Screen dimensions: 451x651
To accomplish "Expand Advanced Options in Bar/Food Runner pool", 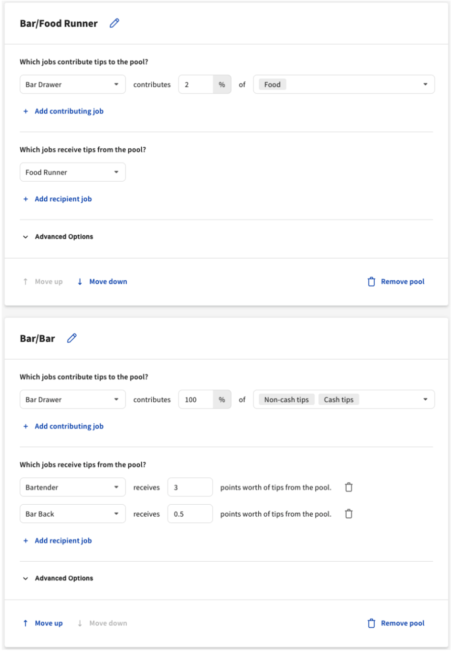I will coord(59,237).
